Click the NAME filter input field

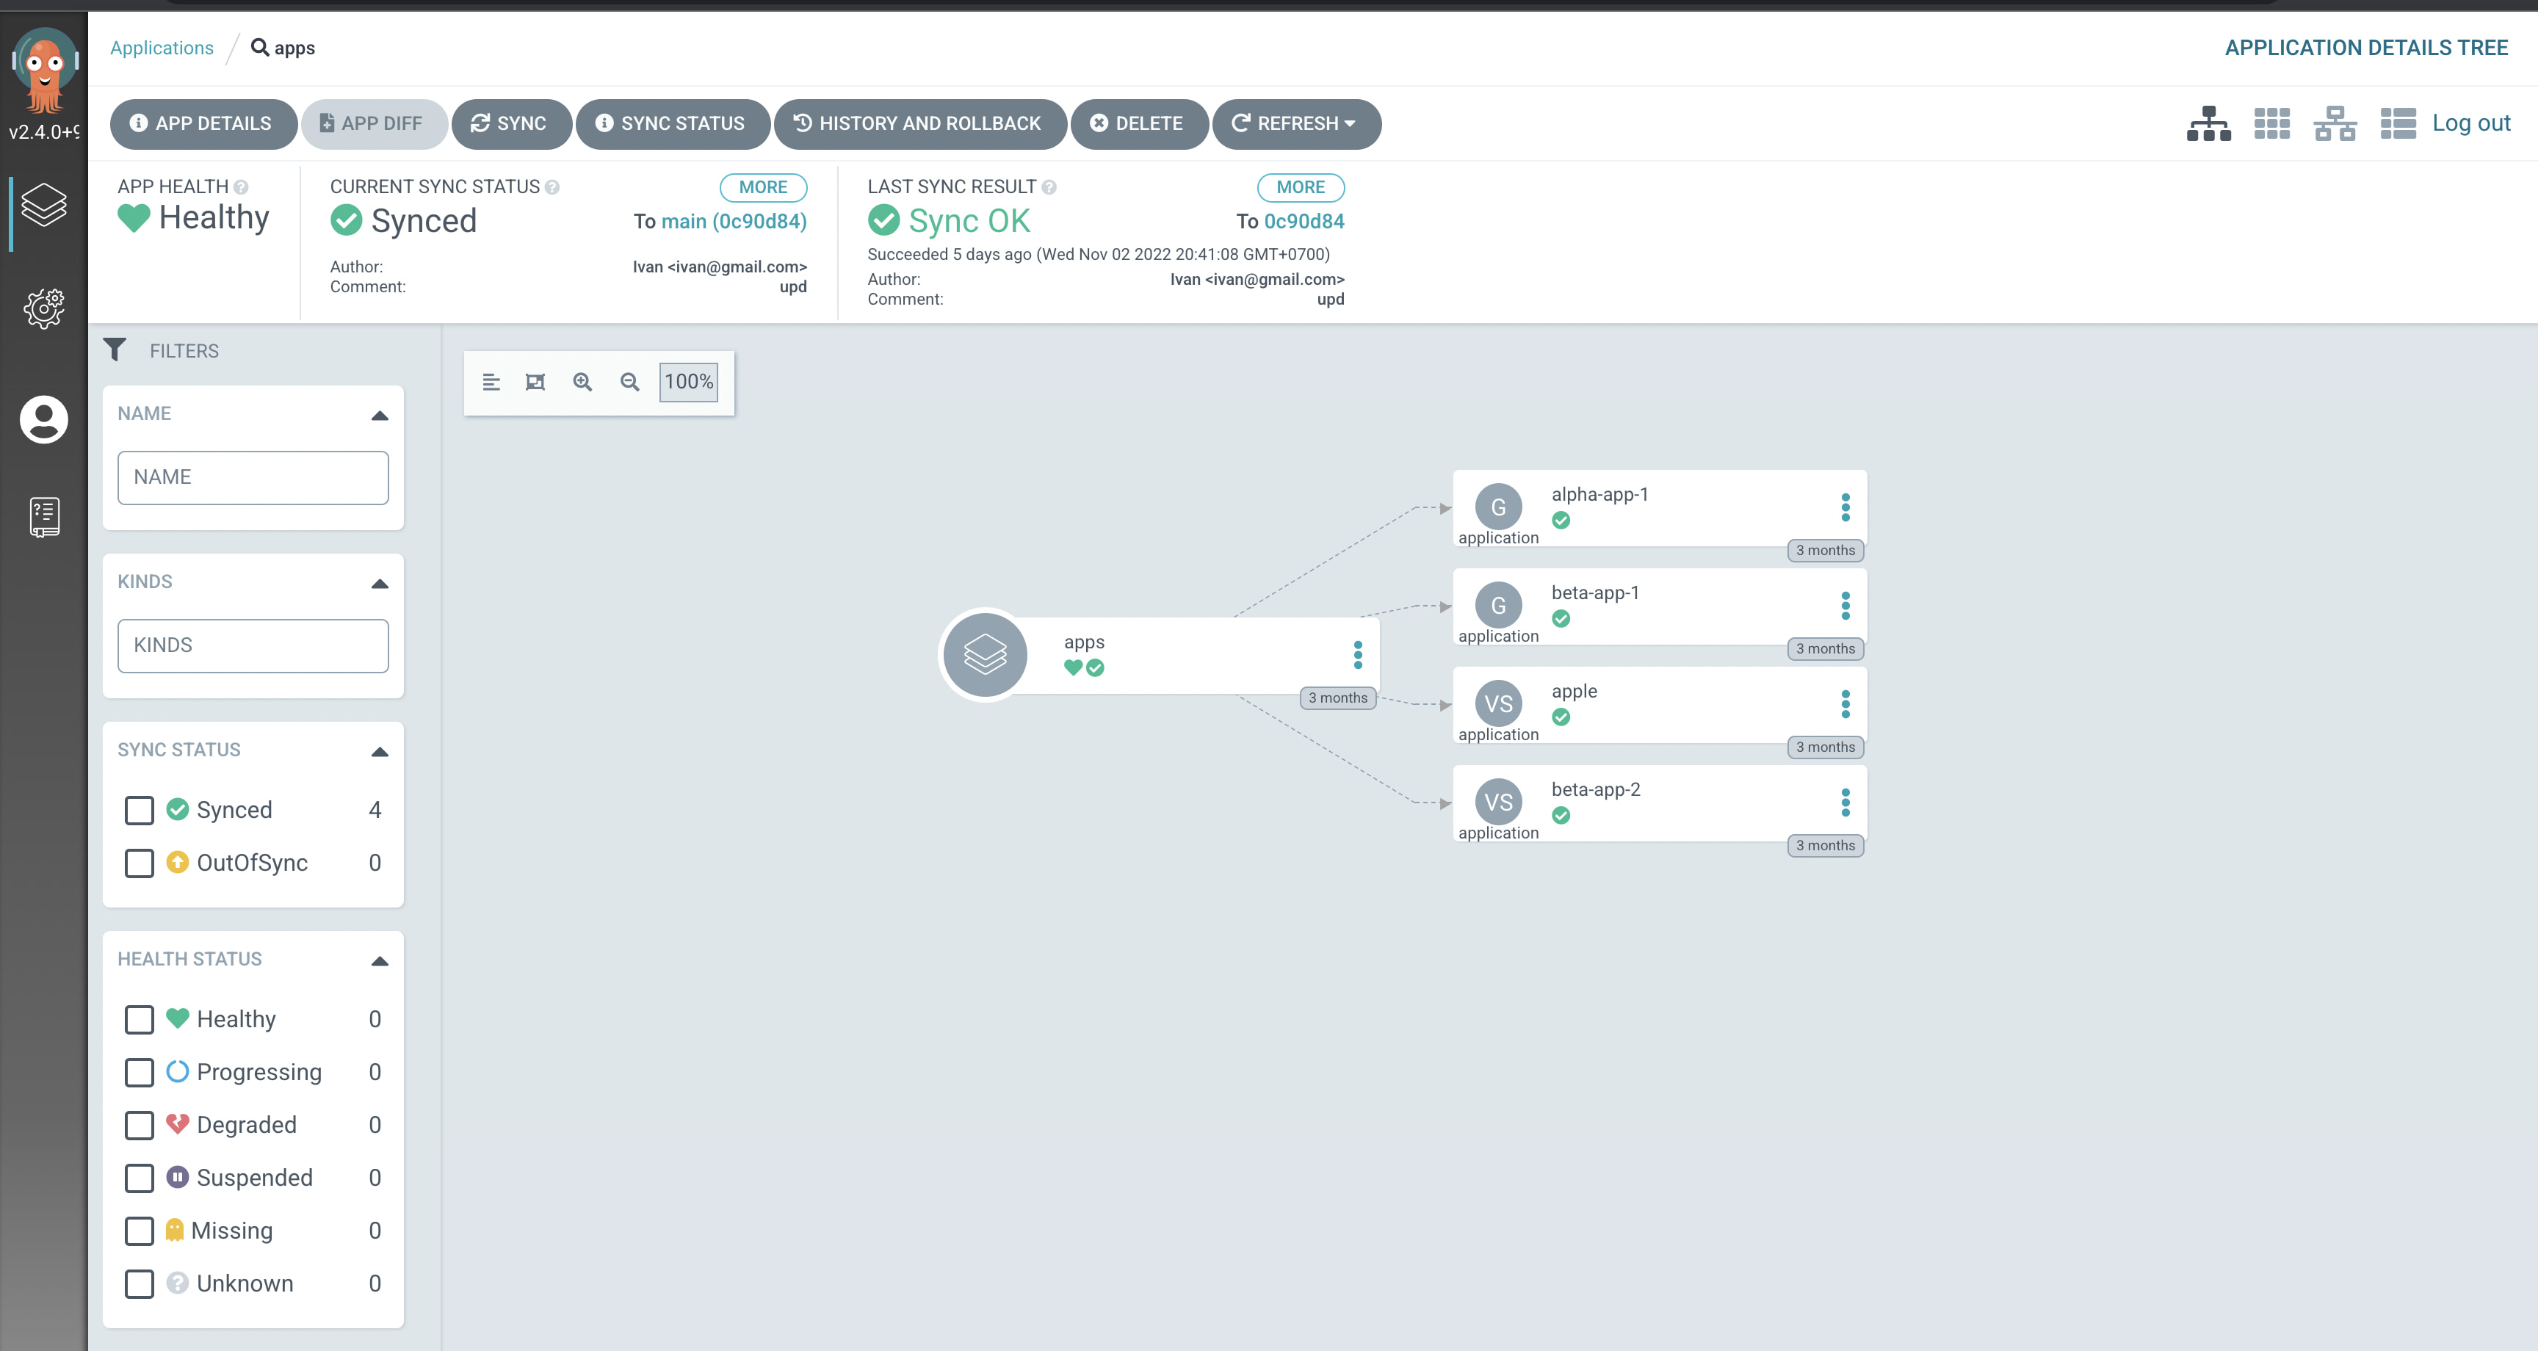pos(252,478)
